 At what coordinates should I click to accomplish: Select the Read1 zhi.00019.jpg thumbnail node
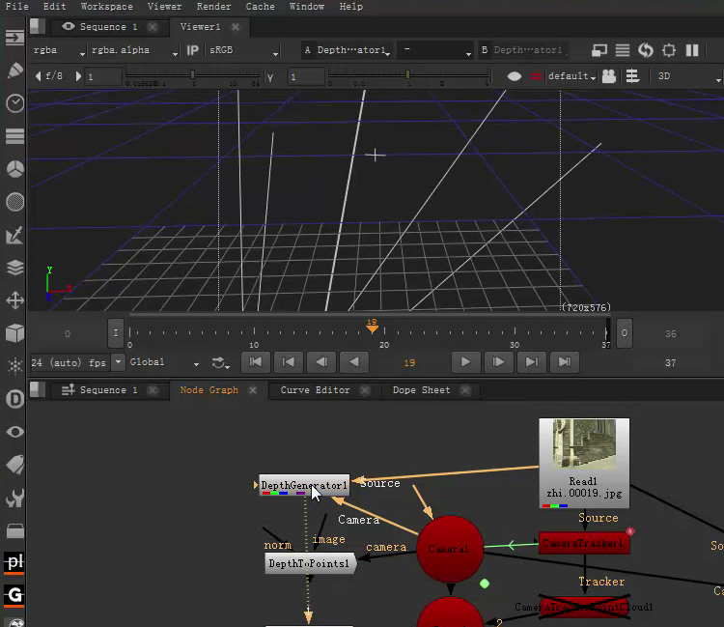point(584,463)
